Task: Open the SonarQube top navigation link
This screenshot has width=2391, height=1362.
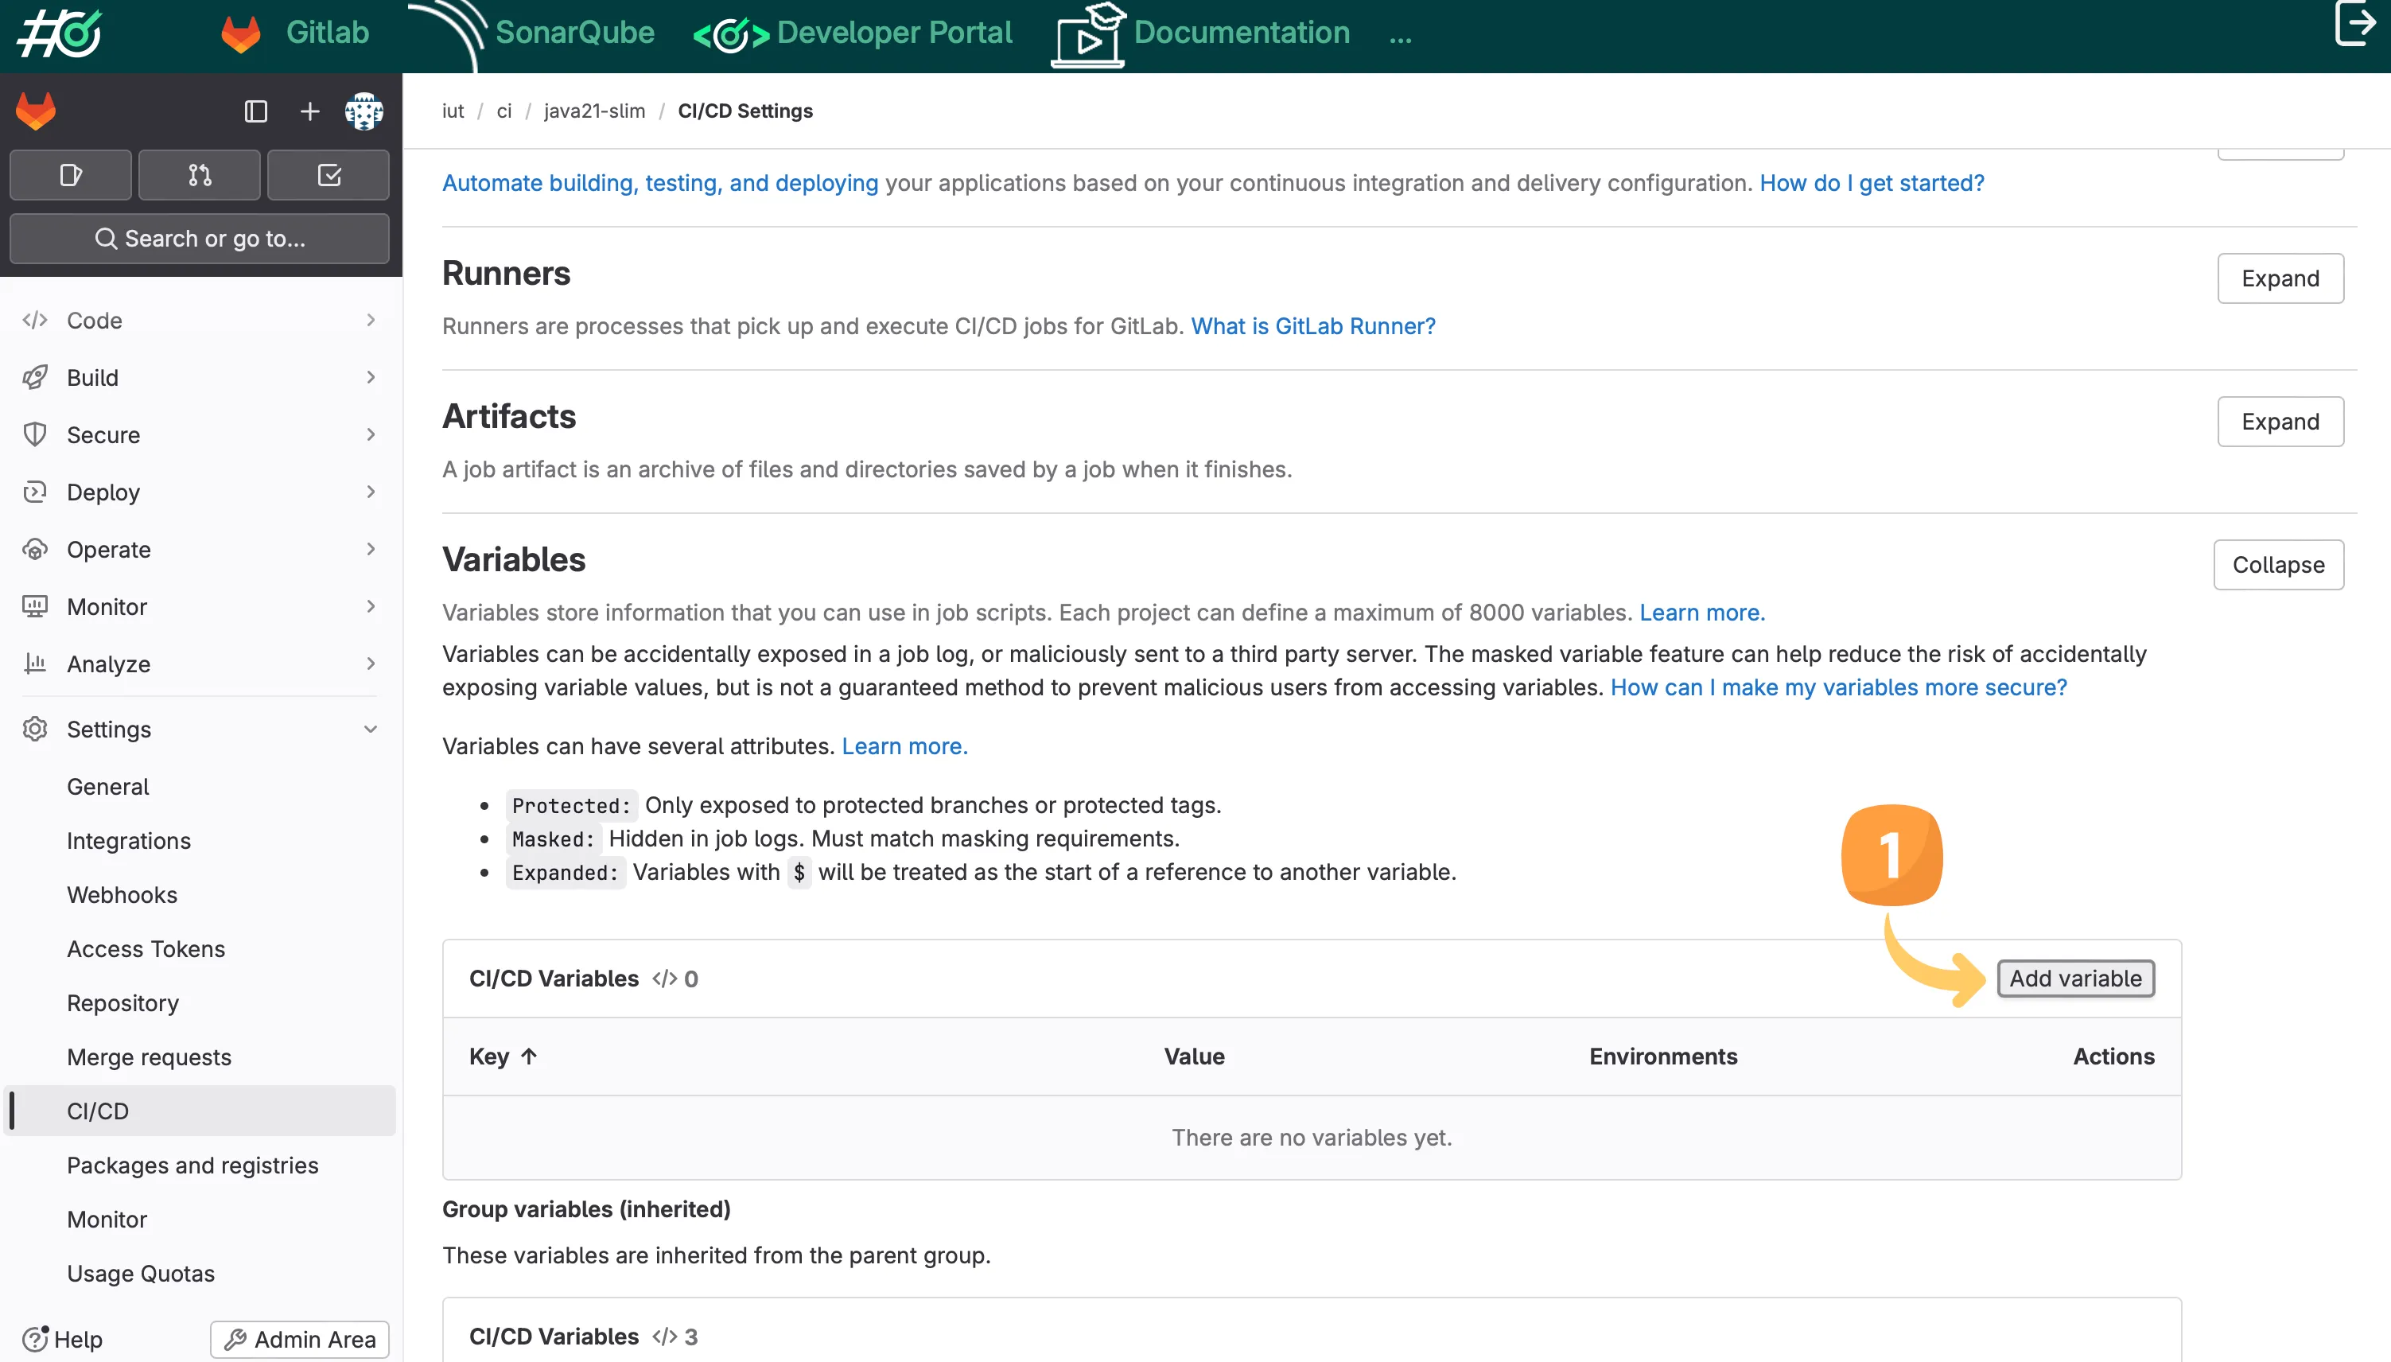Action: (573, 33)
